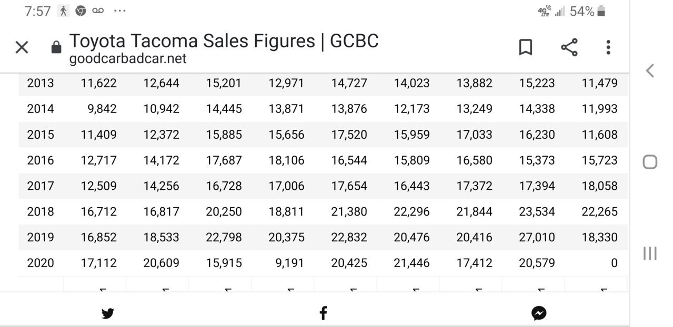Tap the 27,010 value in 2019 row

coord(537,237)
